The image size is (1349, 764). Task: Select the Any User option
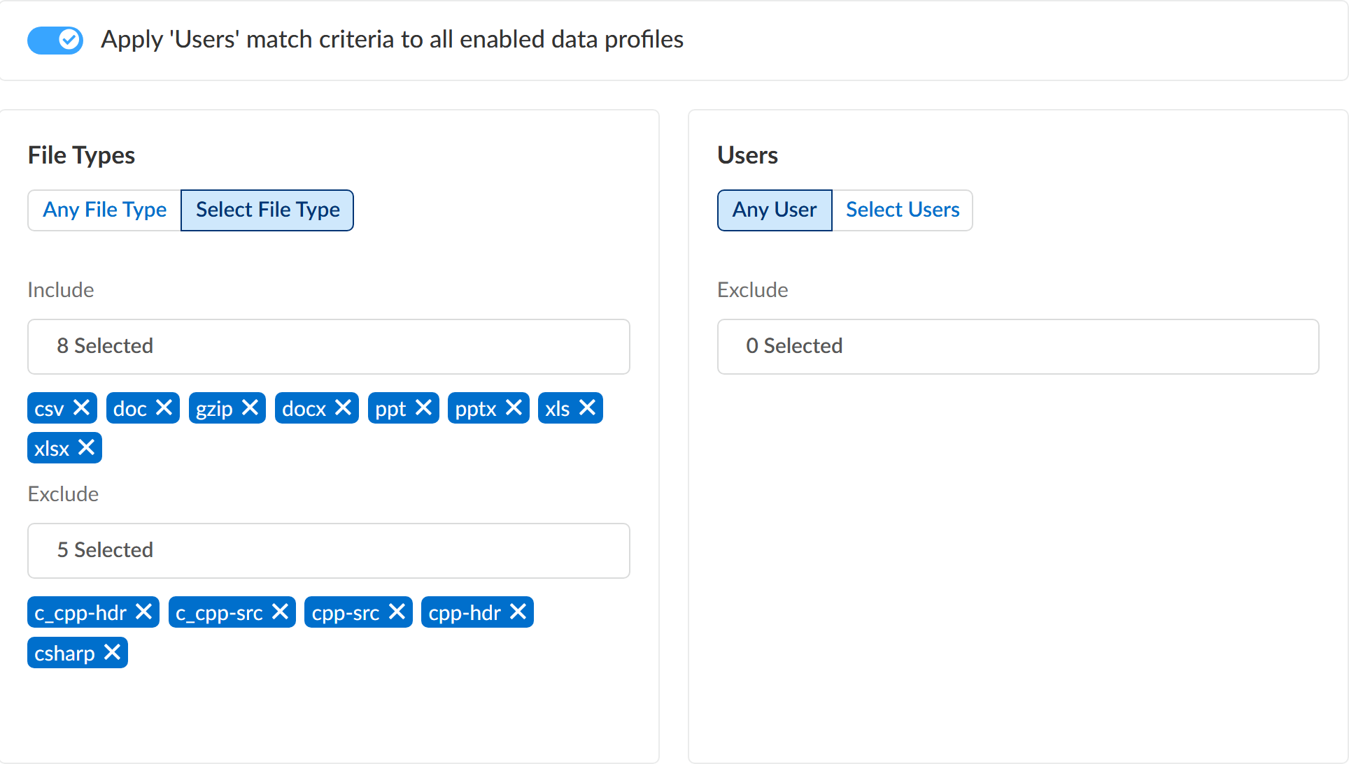774,210
